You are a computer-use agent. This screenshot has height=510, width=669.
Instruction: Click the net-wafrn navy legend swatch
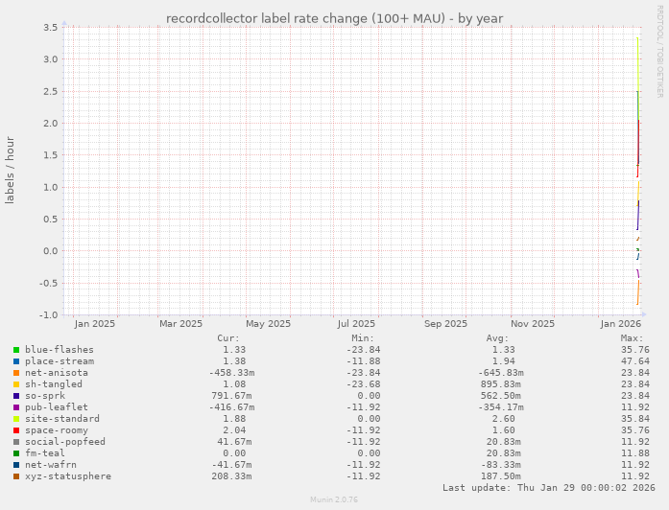pos(16,465)
